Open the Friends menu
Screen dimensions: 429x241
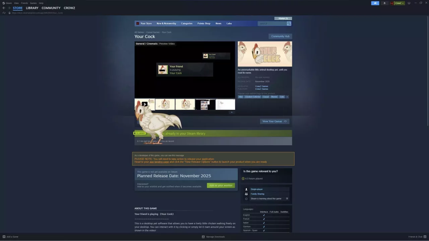24,3
